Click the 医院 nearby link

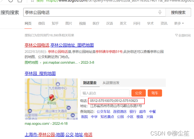point(85,117)
